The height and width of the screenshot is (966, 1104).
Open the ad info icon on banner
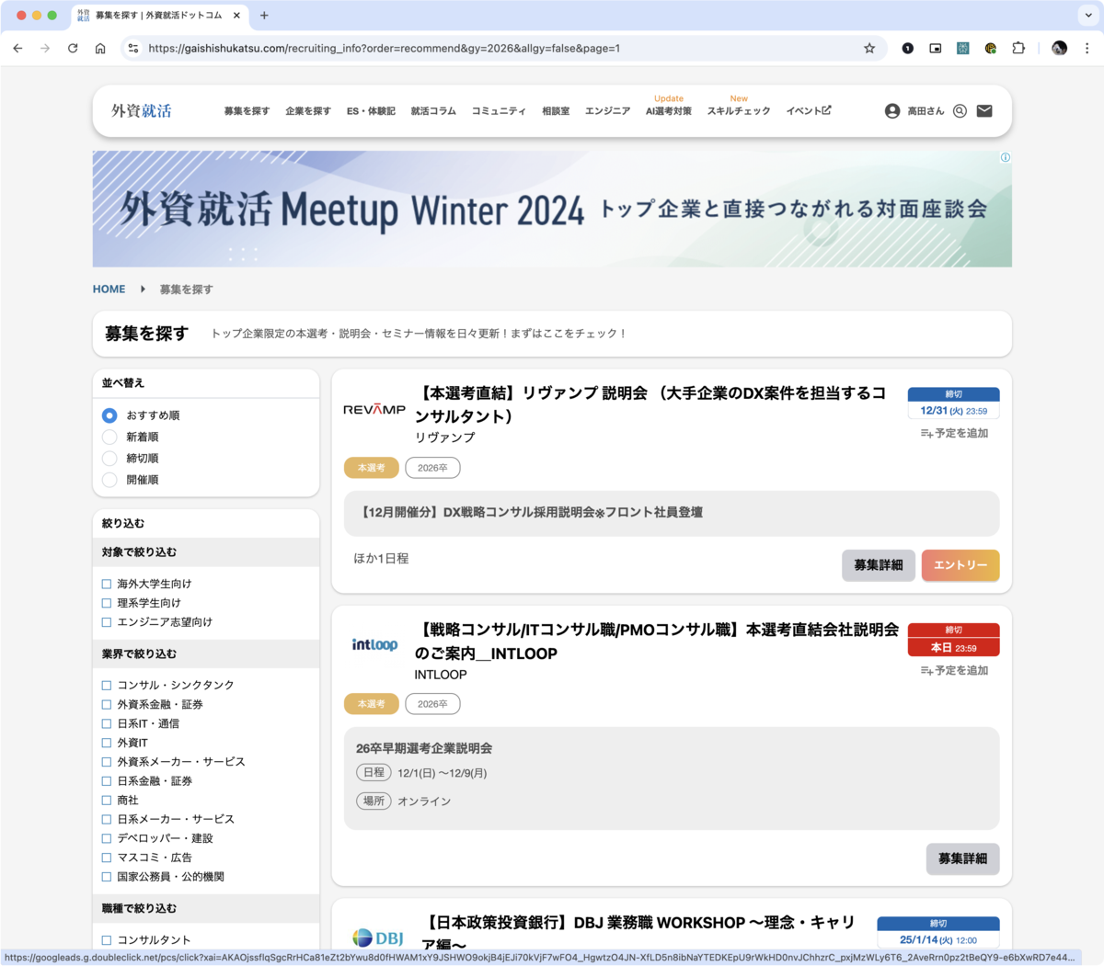click(x=1006, y=157)
